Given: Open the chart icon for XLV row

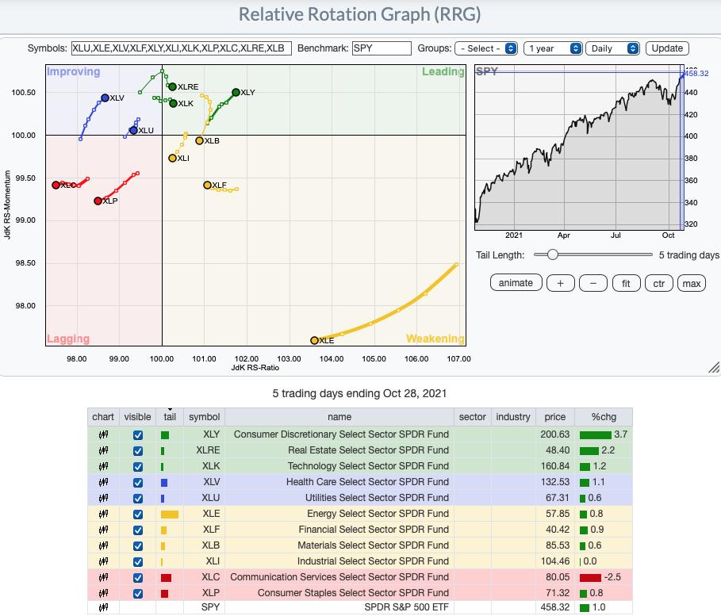Looking at the screenshot, I should click(103, 482).
